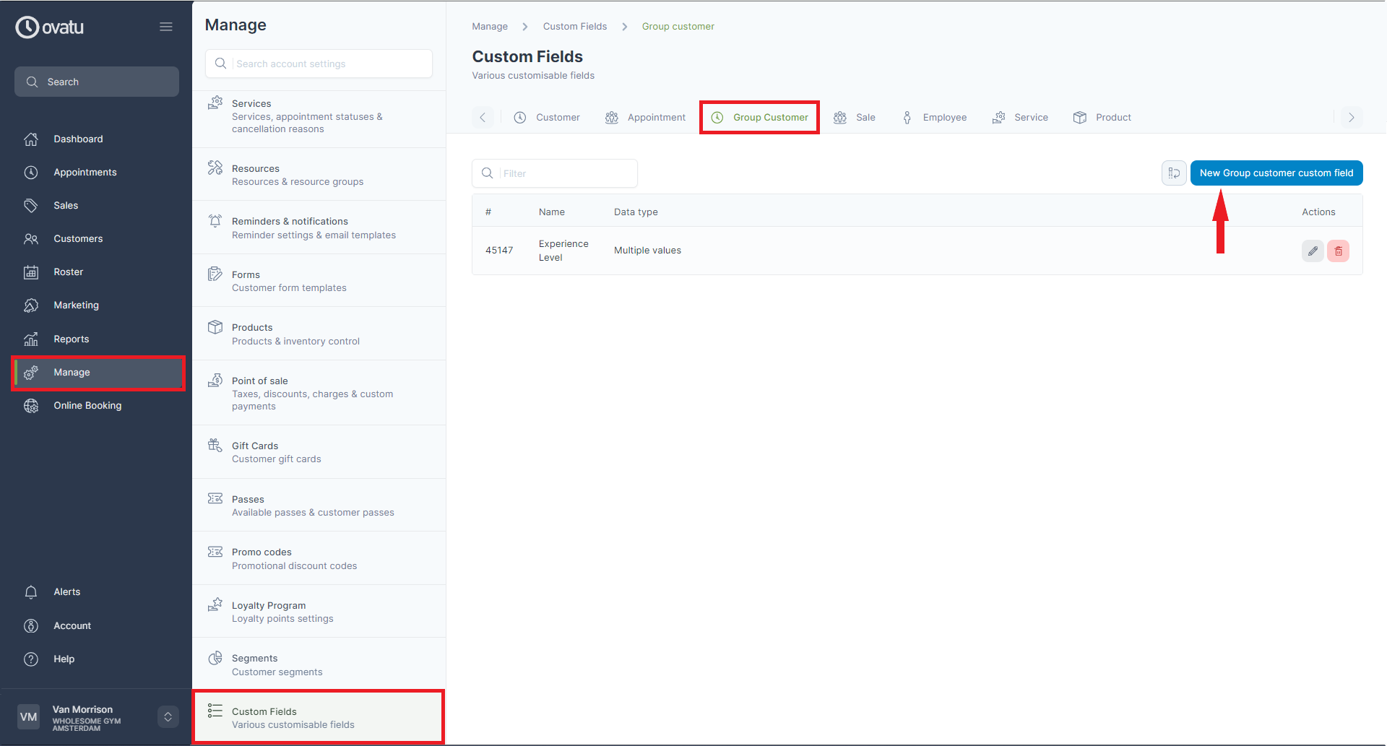Select the Product custom fields tab
Viewport: 1387px width, 746px height.
click(1102, 118)
